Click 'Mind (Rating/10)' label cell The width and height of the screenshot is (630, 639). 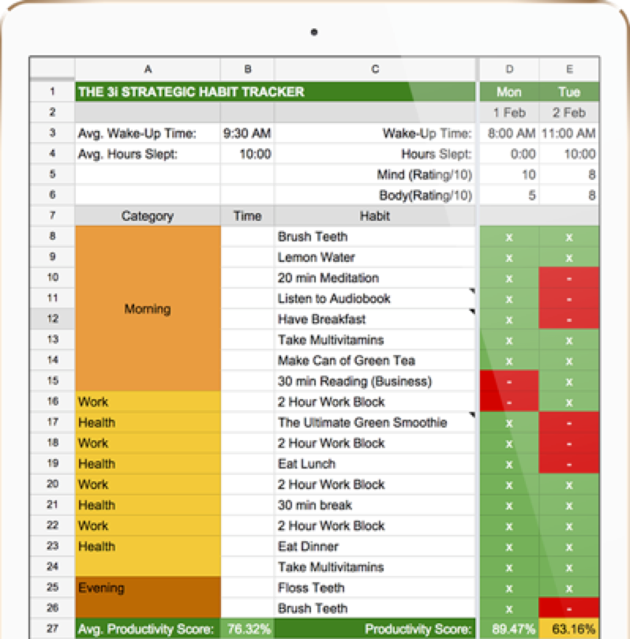375,175
